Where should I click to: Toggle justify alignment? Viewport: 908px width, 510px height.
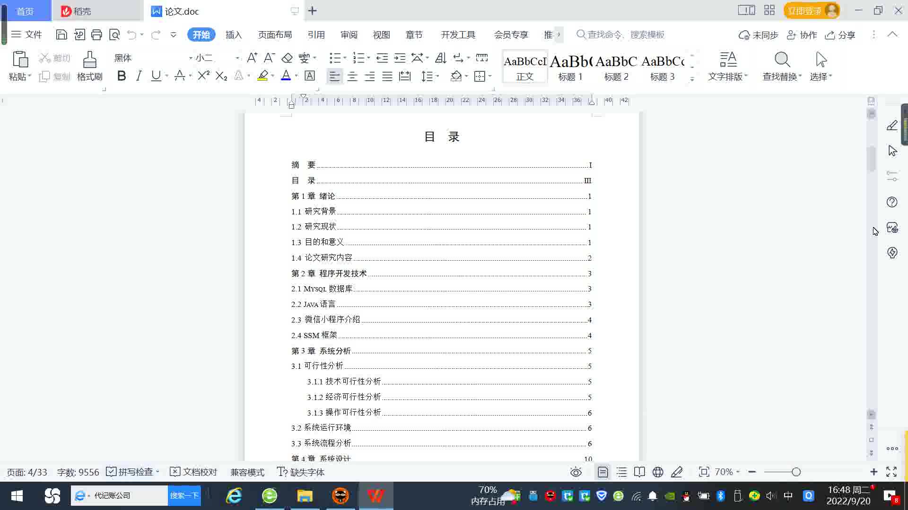387,76
